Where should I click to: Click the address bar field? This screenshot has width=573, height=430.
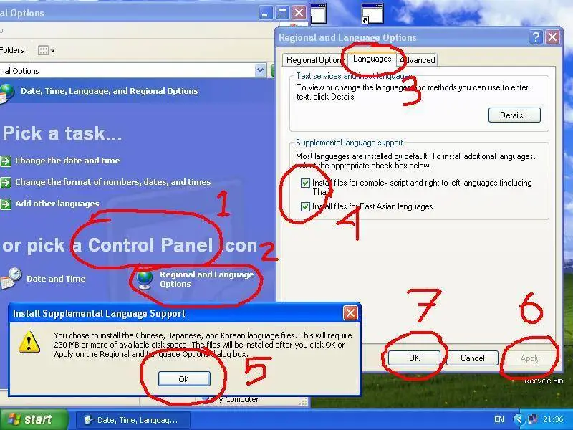(127, 70)
